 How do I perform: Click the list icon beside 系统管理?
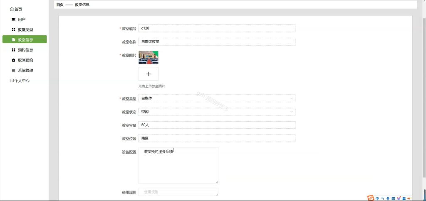(14, 70)
